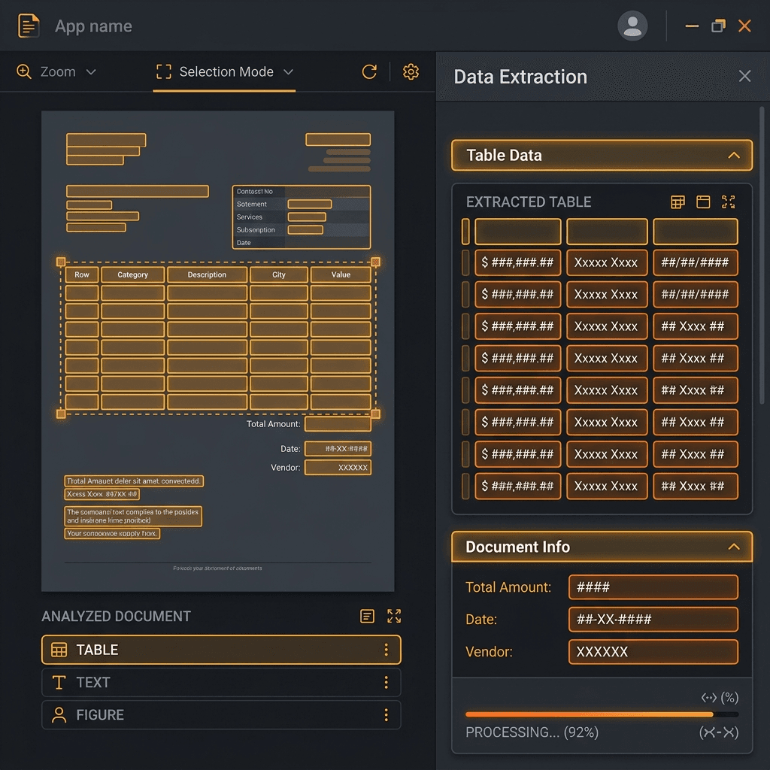
Task: Close the Data Extraction panel
Action: 744,76
